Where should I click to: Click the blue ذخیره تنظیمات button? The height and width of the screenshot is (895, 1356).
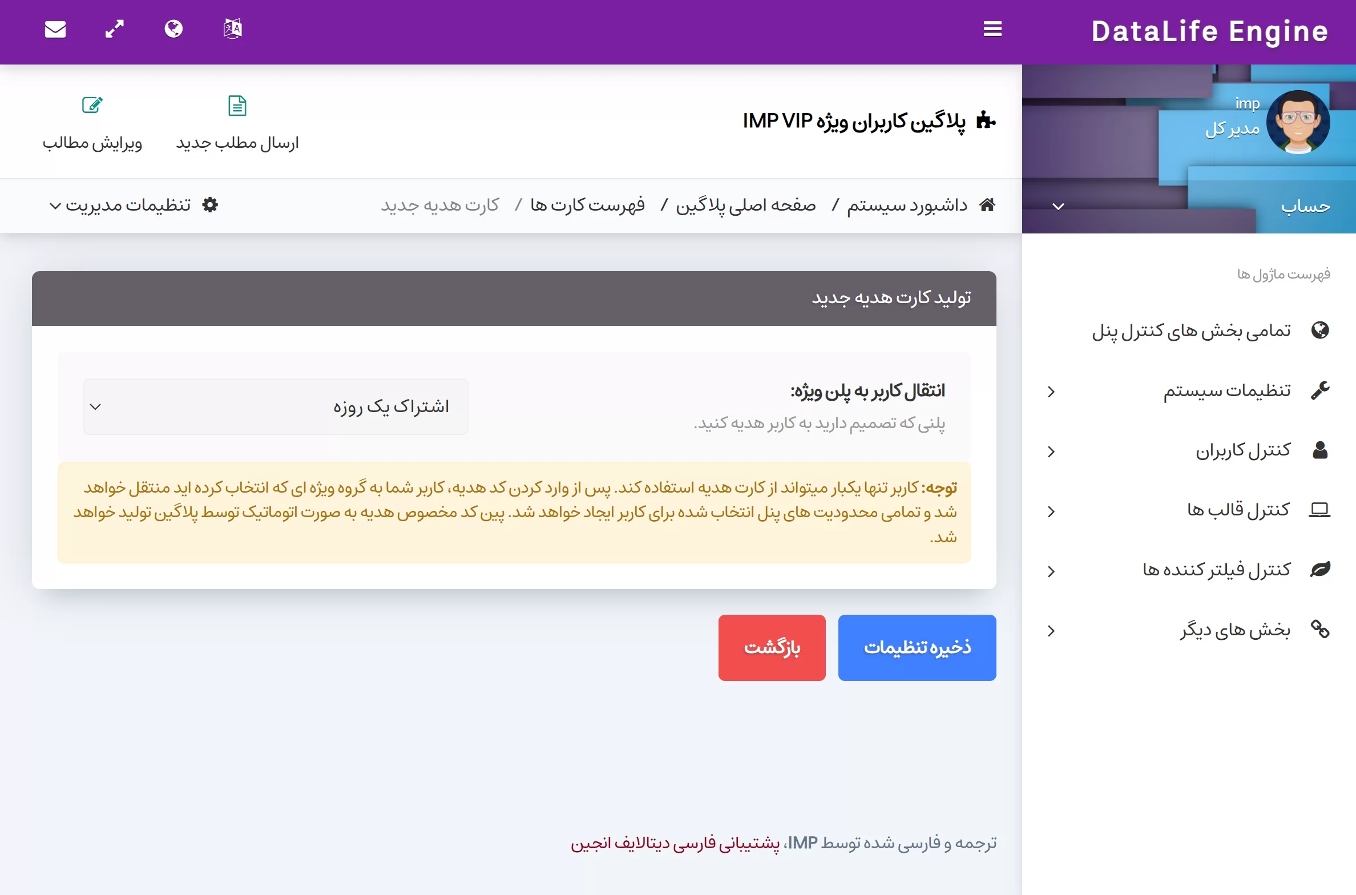917,647
